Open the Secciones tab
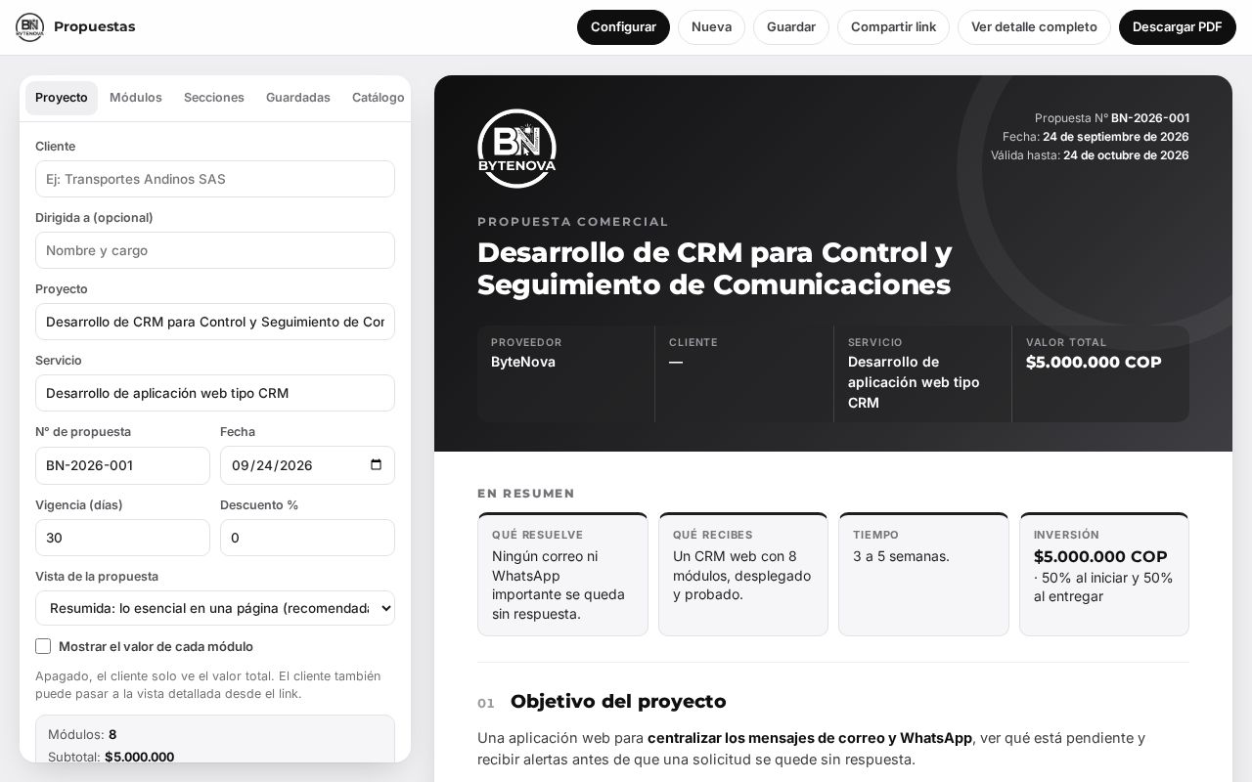The height and width of the screenshot is (782, 1252). click(x=214, y=98)
